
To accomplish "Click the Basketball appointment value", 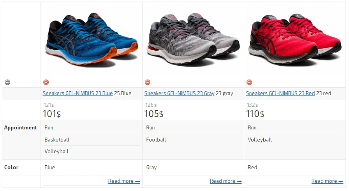I will (57, 140).
